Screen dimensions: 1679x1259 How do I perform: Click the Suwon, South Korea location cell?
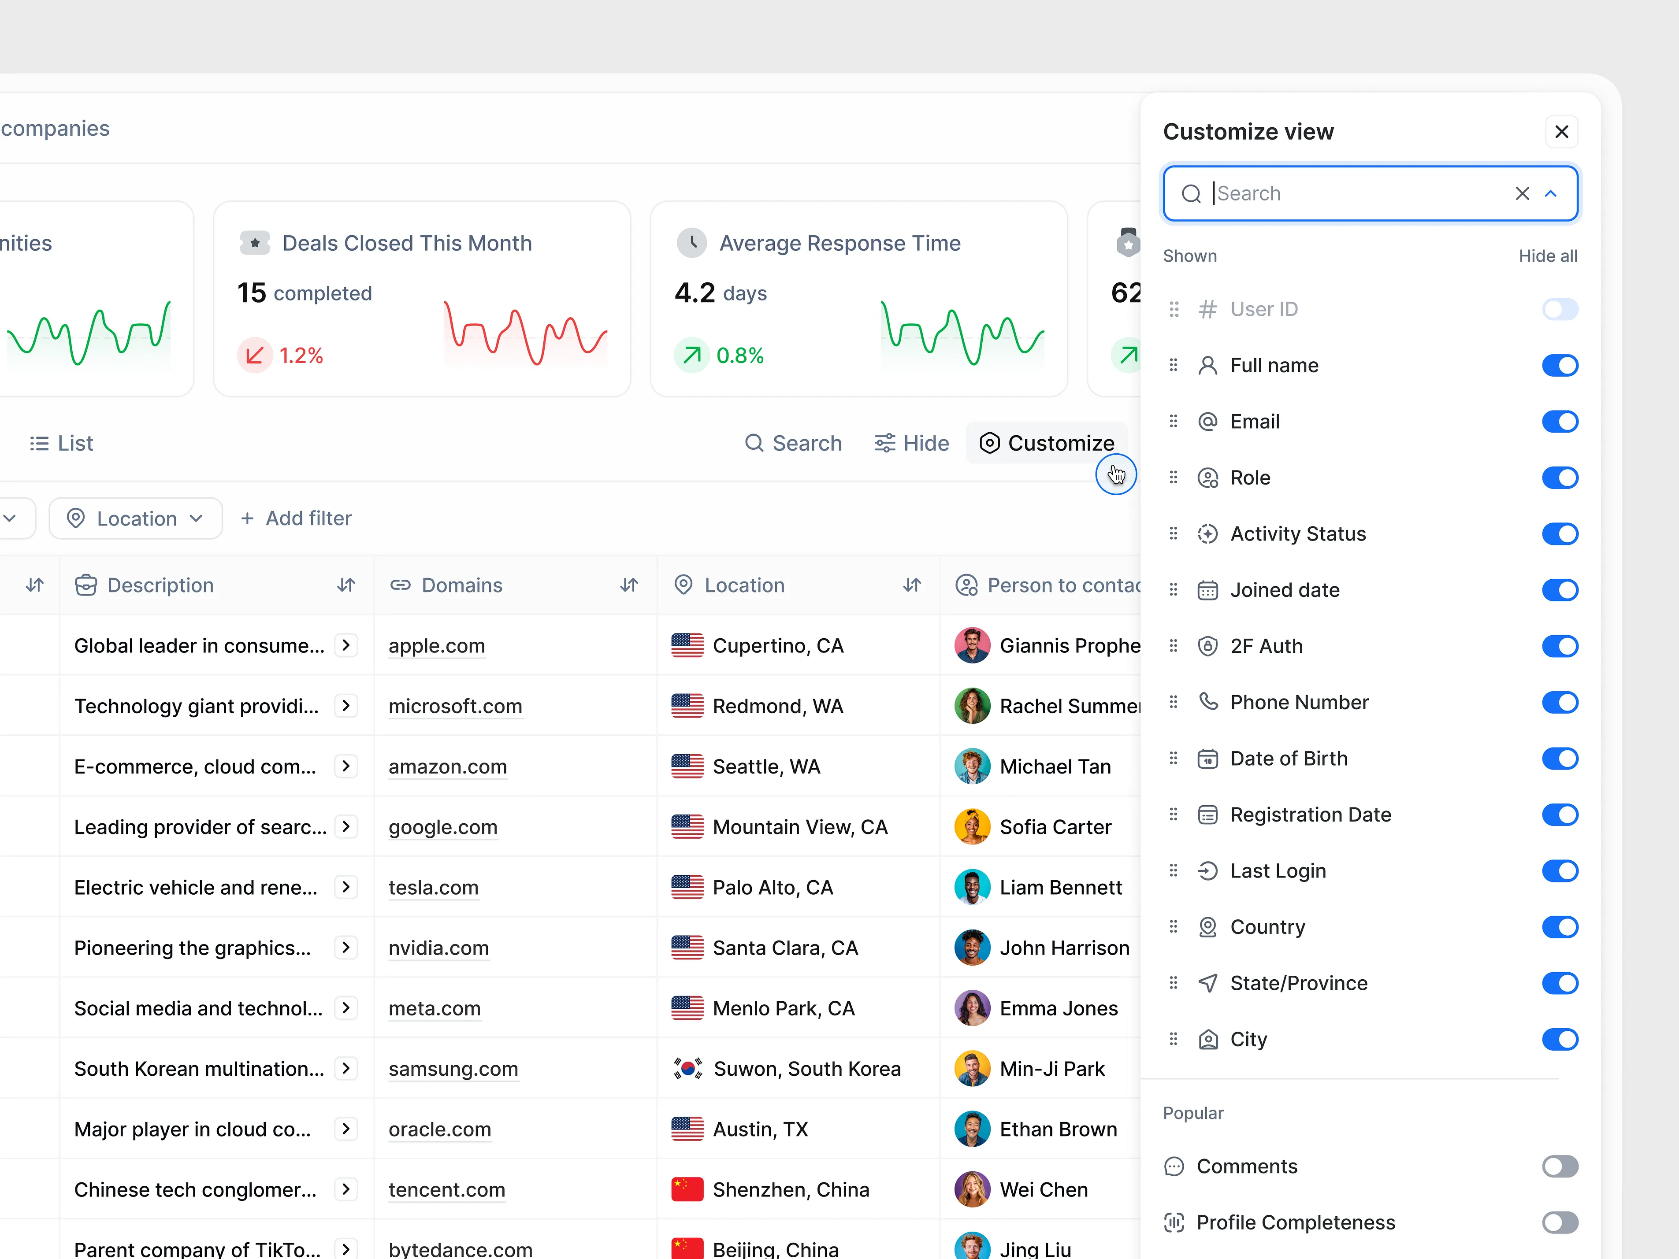[799, 1069]
